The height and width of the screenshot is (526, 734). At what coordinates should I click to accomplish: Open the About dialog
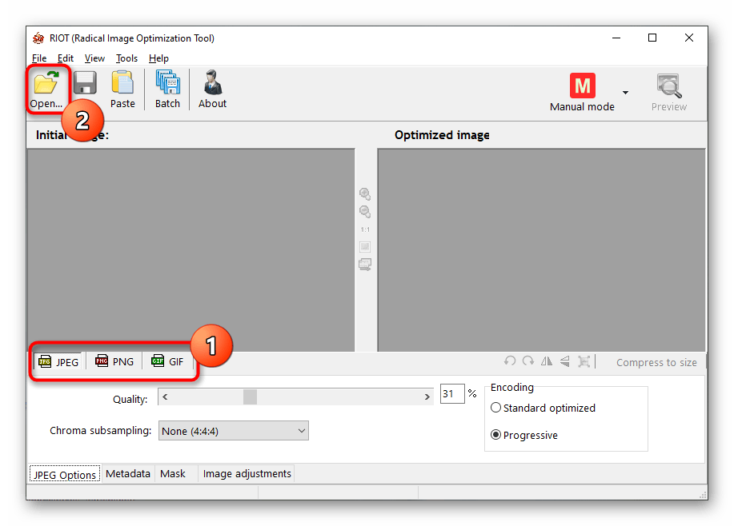(213, 90)
